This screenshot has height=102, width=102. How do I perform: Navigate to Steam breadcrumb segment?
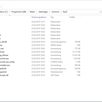32,12
